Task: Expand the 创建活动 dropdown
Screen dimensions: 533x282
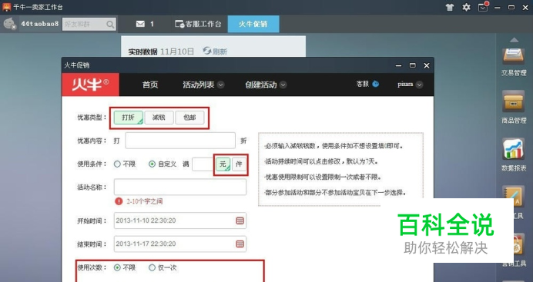Action: point(283,85)
